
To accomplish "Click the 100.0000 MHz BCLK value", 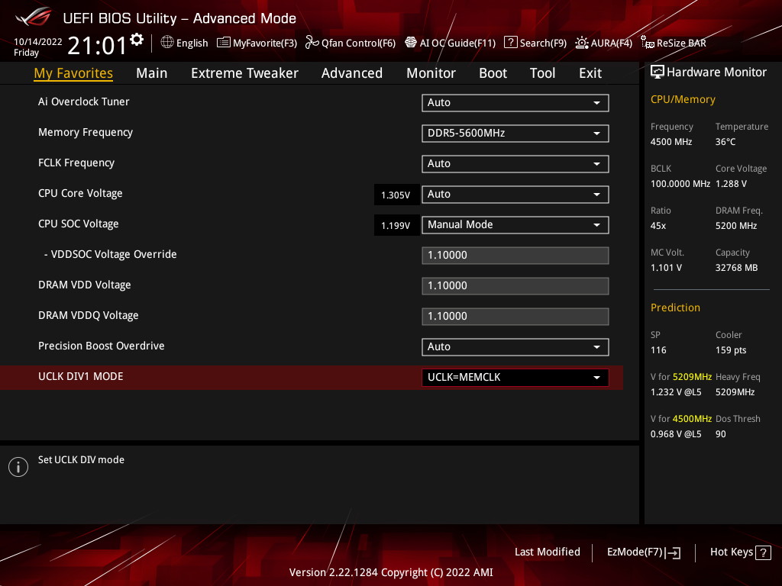I will coord(680,184).
